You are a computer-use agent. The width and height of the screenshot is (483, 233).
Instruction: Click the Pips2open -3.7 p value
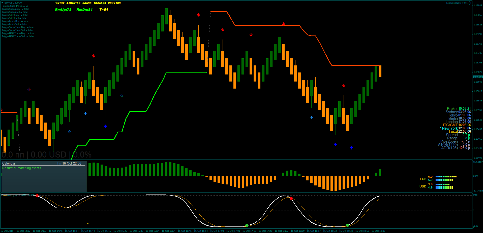point(466,141)
